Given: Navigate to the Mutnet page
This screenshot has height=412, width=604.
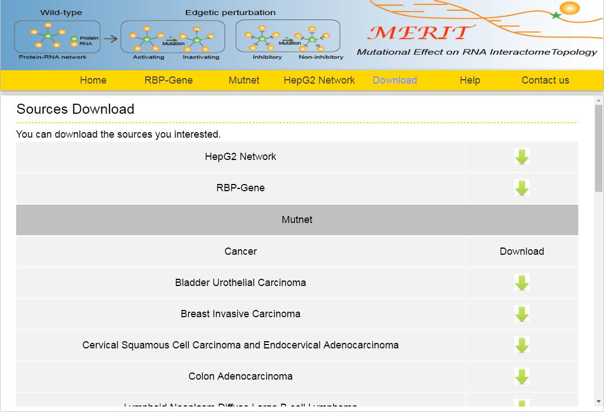Looking at the screenshot, I should click(x=244, y=80).
